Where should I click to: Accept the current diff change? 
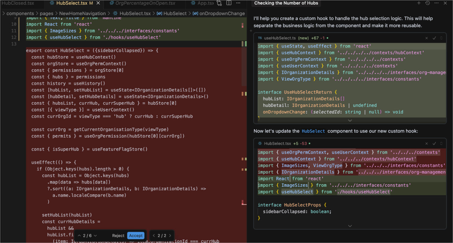(x=136, y=236)
